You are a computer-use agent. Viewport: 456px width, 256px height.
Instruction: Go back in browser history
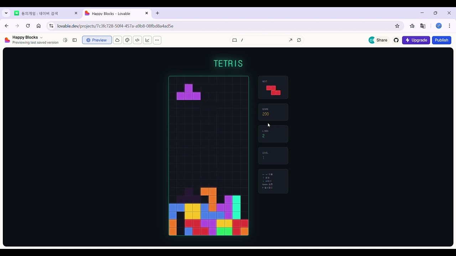pos(6,26)
